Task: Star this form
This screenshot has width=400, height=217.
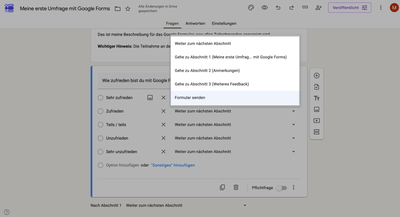Action: point(128,9)
